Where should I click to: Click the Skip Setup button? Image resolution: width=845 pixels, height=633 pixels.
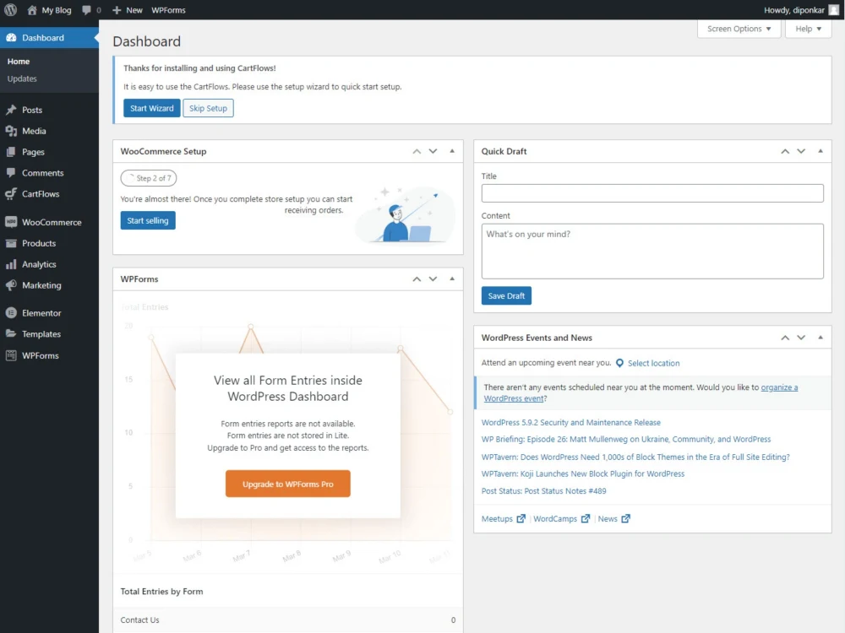click(x=208, y=108)
